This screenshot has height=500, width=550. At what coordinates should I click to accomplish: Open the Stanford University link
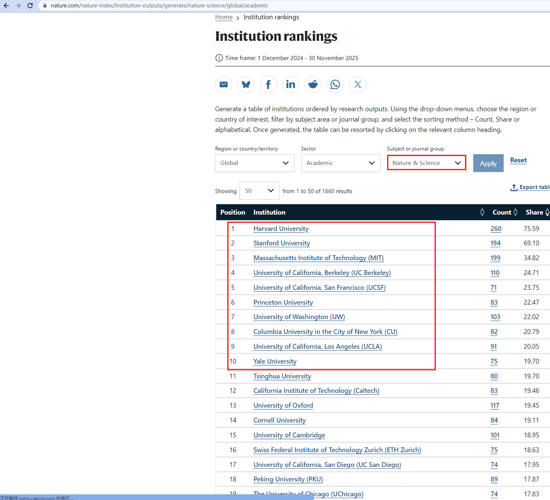tap(282, 243)
